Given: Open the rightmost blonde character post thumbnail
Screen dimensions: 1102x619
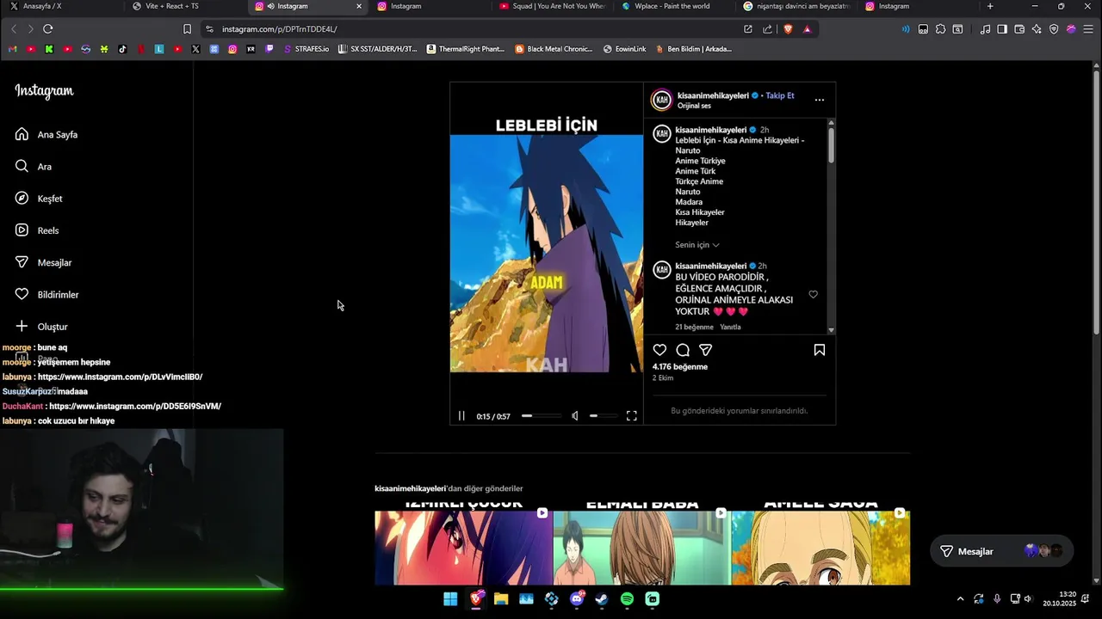Looking at the screenshot, I should pyautogui.click(x=820, y=542).
